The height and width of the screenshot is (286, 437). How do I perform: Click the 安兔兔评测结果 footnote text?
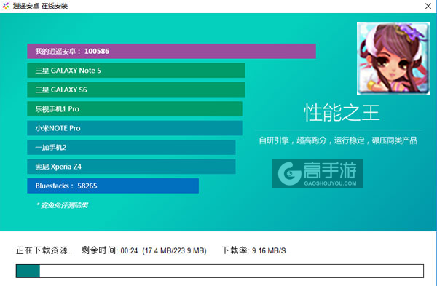pos(62,205)
